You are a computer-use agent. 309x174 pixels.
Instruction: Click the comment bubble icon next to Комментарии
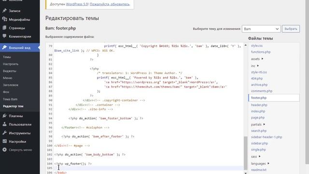click(4, 36)
